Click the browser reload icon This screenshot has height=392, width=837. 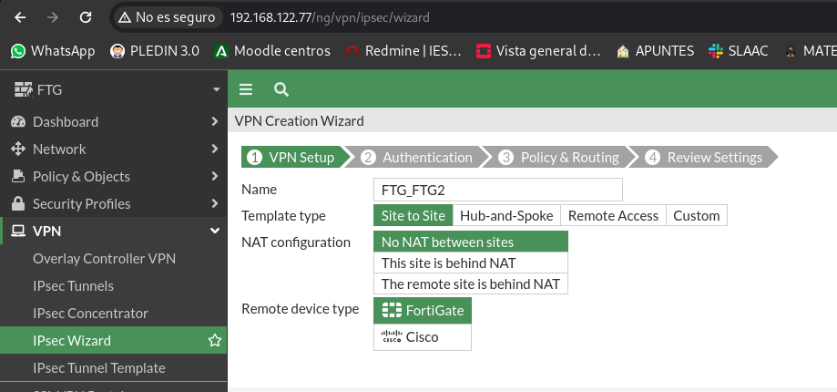(x=86, y=17)
